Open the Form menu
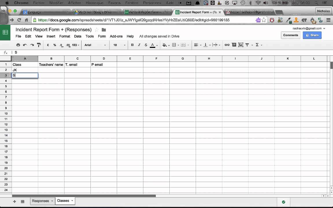Screen dimensions: 333x208 tap(102, 36)
